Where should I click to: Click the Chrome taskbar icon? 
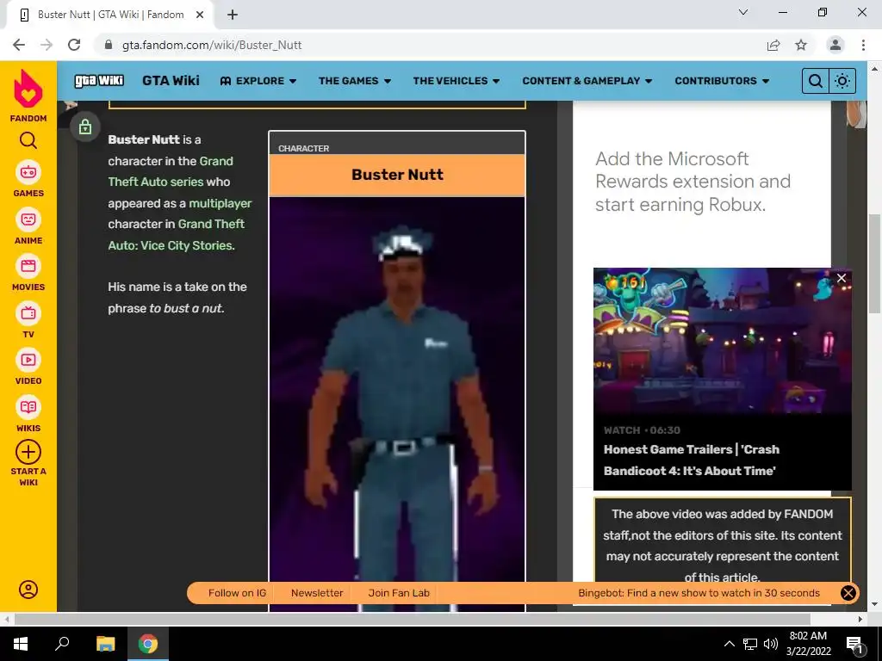tap(148, 644)
